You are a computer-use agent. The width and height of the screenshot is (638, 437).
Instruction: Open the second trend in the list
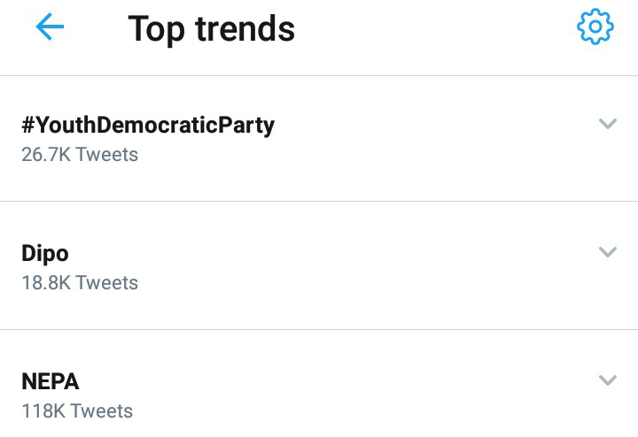45,254
